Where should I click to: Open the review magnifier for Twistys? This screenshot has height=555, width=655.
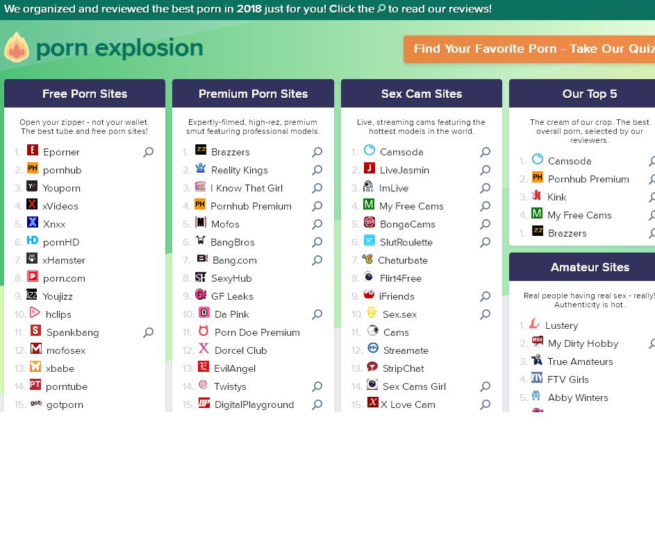point(317,386)
